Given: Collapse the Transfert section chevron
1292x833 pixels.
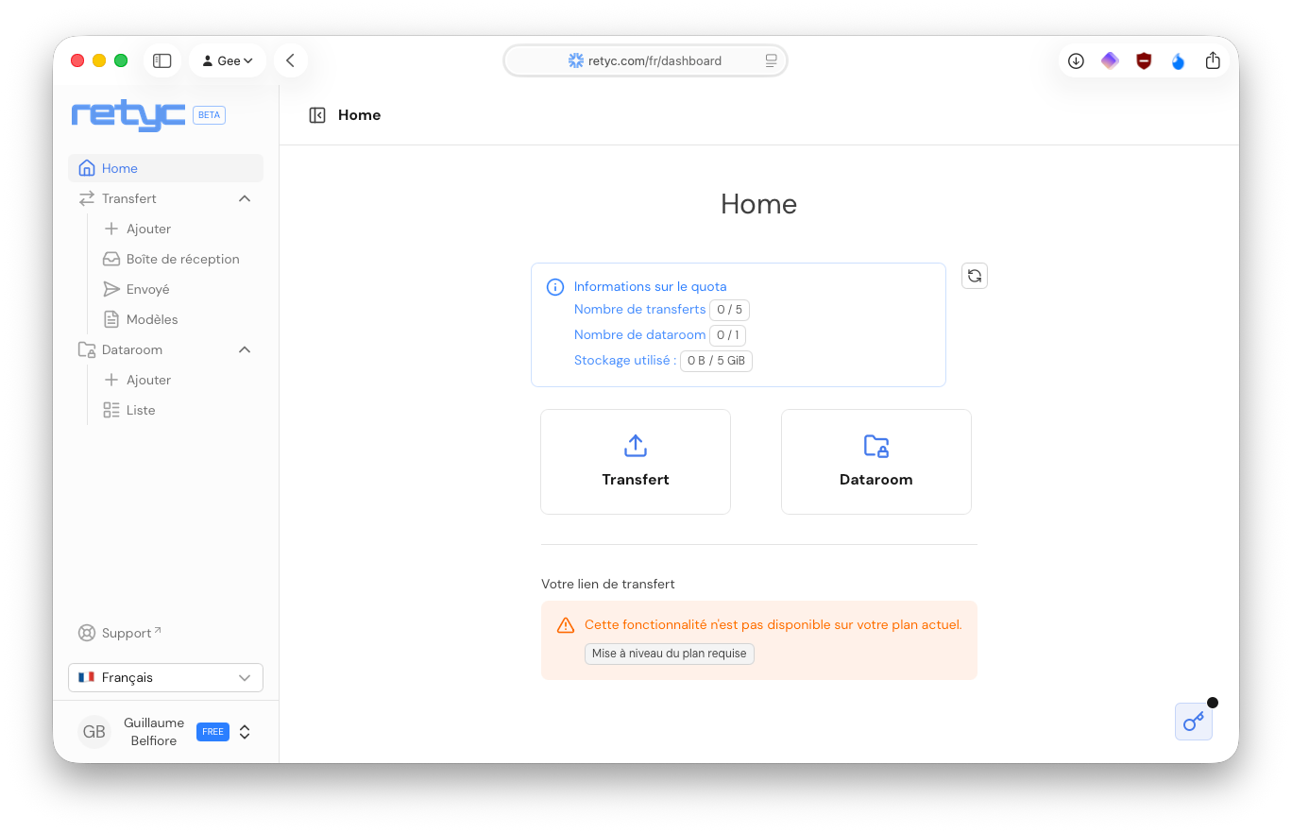Looking at the screenshot, I should tap(245, 198).
